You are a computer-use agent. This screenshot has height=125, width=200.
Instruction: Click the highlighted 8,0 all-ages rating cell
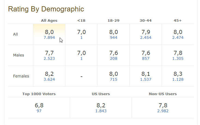pos(49,32)
